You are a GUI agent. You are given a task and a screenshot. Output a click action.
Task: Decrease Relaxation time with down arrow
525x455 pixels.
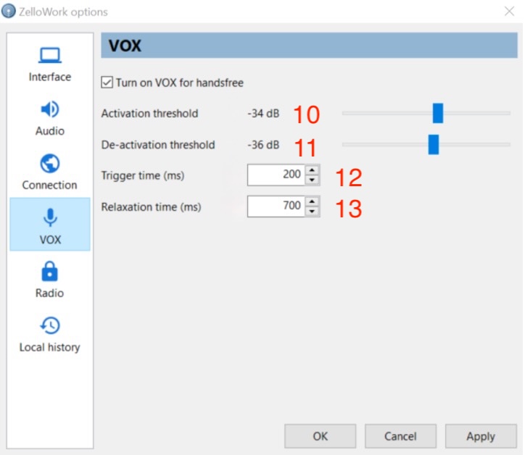coord(312,212)
